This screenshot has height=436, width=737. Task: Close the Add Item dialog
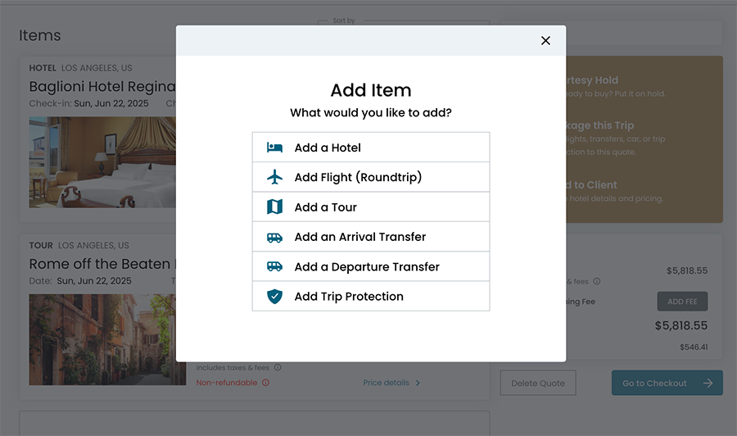point(545,41)
